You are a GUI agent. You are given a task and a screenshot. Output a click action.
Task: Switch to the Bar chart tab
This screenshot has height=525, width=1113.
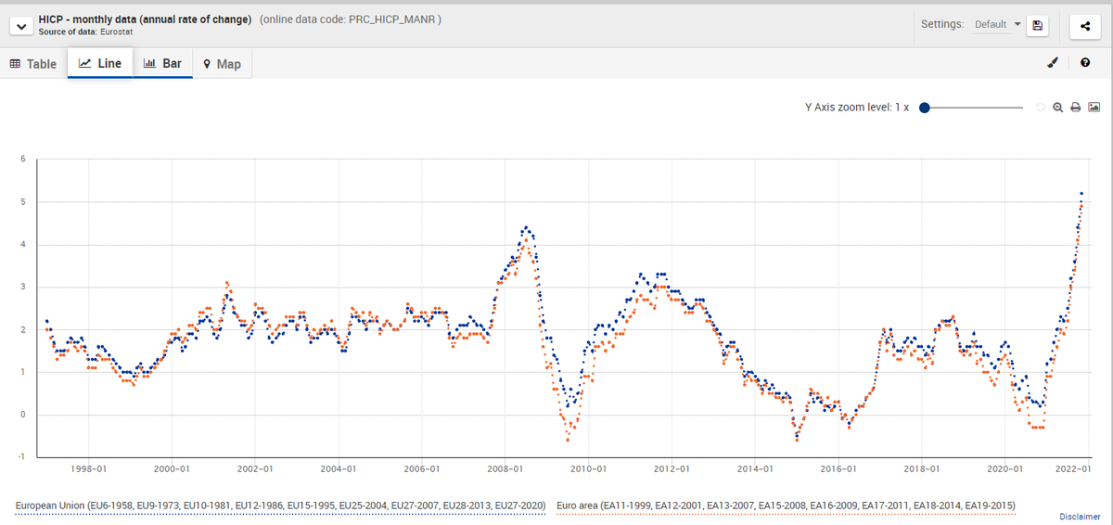pos(162,63)
